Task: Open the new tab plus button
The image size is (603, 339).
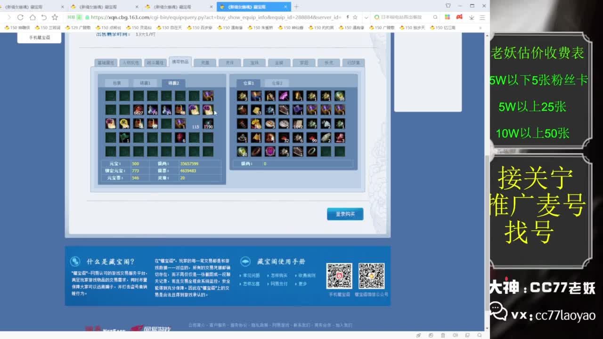Action: coord(296,7)
